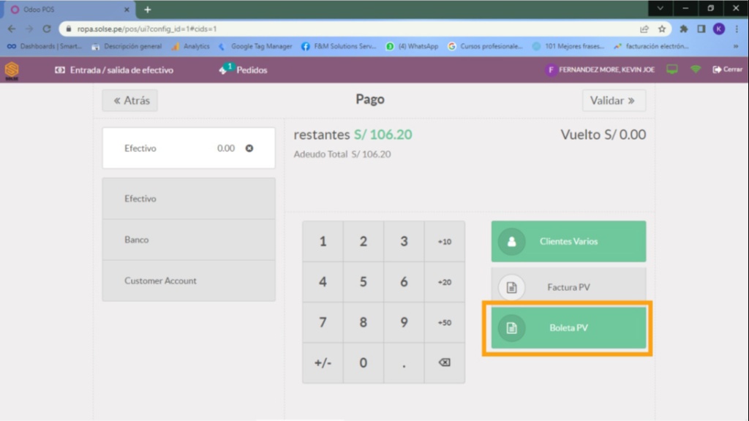Image resolution: width=749 pixels, height=421 pixels.
Task: Toggle the Factura PV invoice option
Action: click(x=568, y=287)
